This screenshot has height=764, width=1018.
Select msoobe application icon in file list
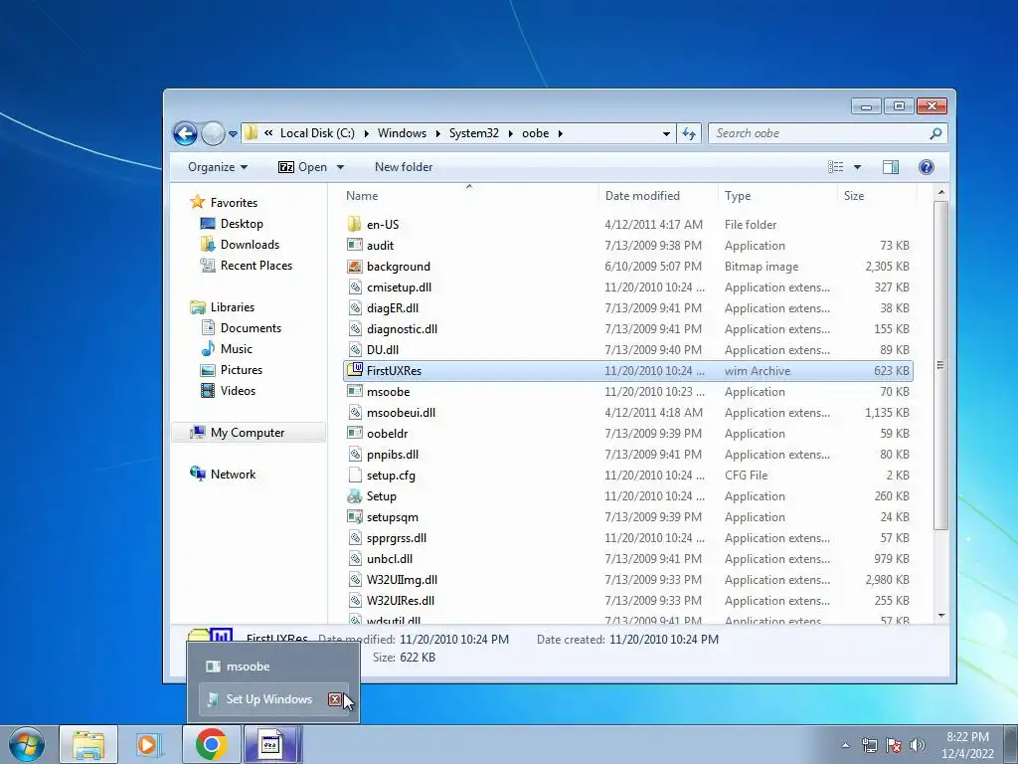[355, 391]
